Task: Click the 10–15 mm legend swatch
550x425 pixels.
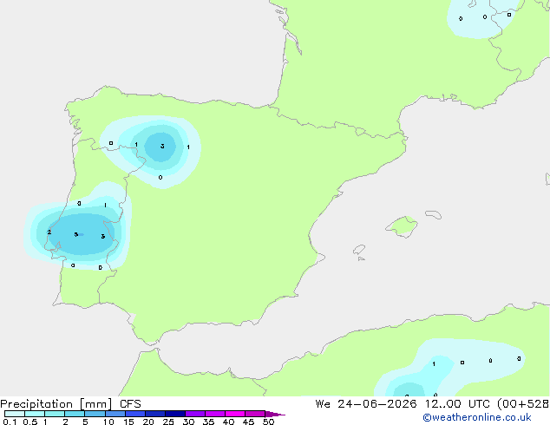Action: click(115, 414)
